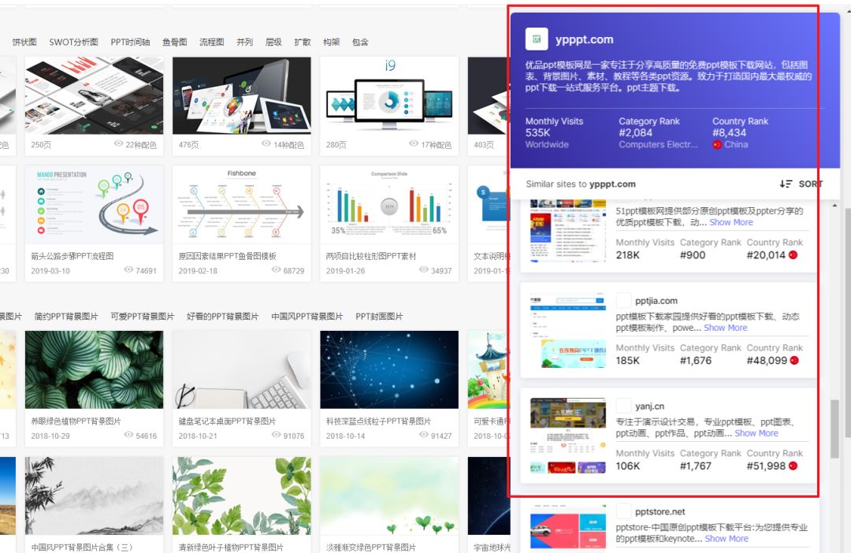
Task: Open 键盘笔记本桌面PPT背景图片 title
Action: [228, 421]
